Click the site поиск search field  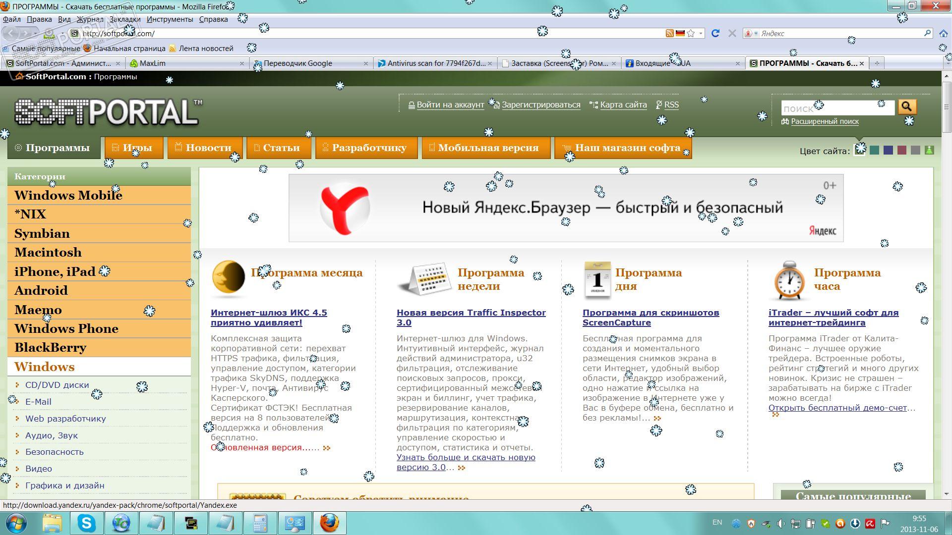point(837,108)
